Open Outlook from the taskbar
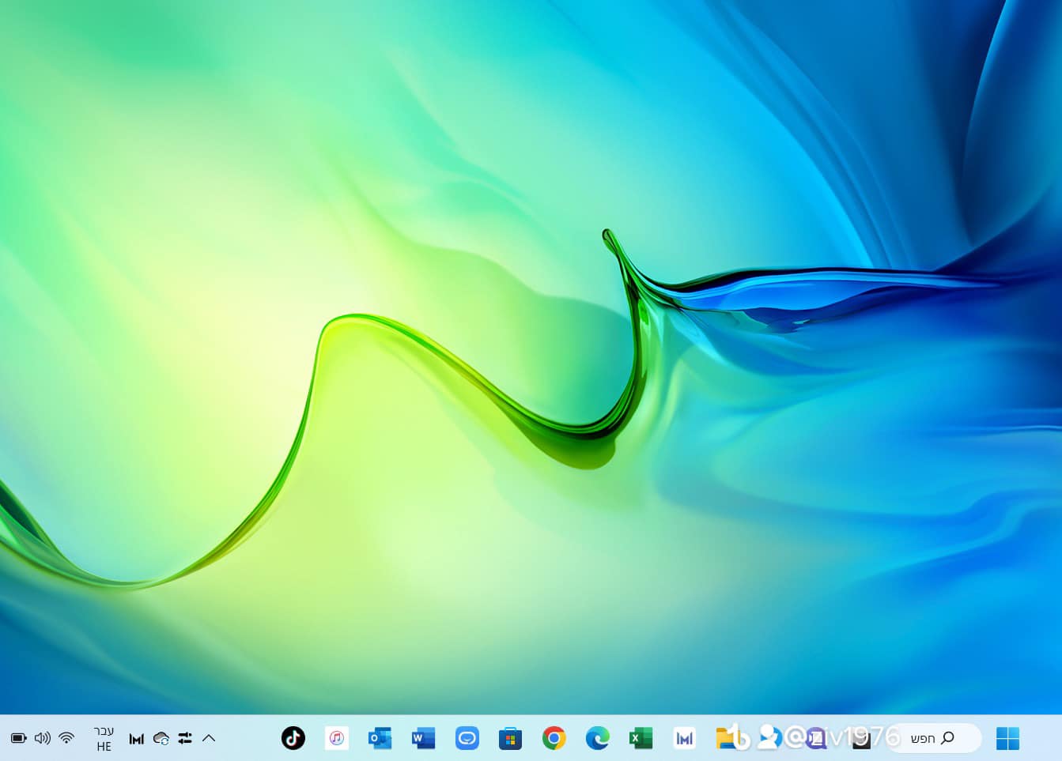Viewport: 1062px width, 761px height. 380,738
